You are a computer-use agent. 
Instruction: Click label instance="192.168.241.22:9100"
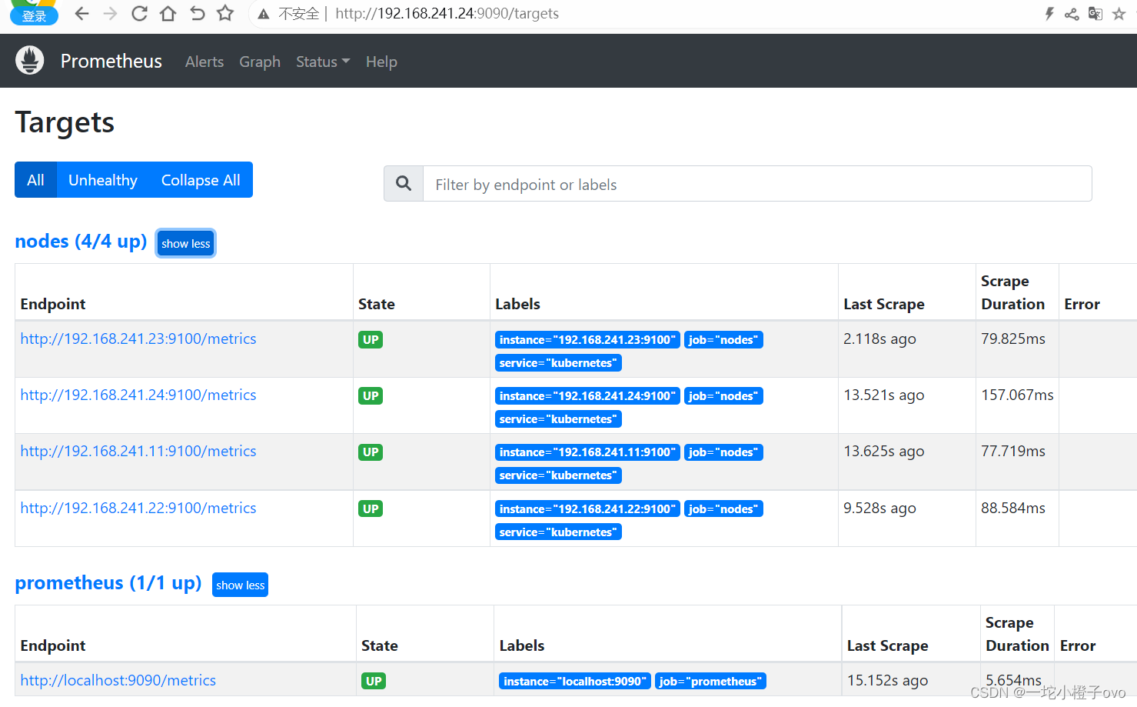587,509
